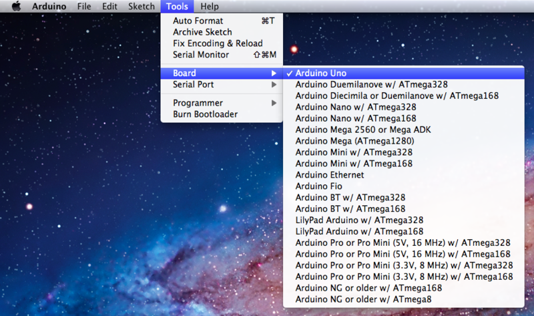
Task: Choose Fix Encoding & Reload
Action: coord(222,43)
